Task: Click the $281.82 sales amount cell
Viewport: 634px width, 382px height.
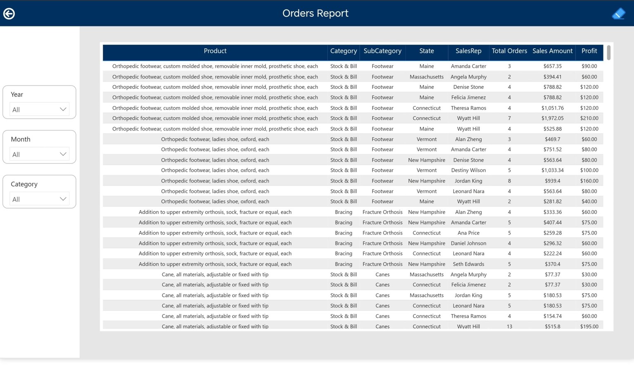Action: click(x=552, y=202)
